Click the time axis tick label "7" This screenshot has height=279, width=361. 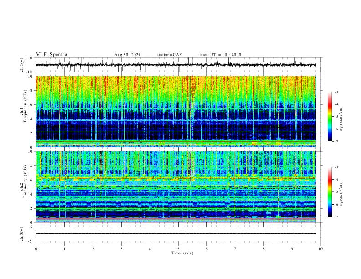coord(235,249)
